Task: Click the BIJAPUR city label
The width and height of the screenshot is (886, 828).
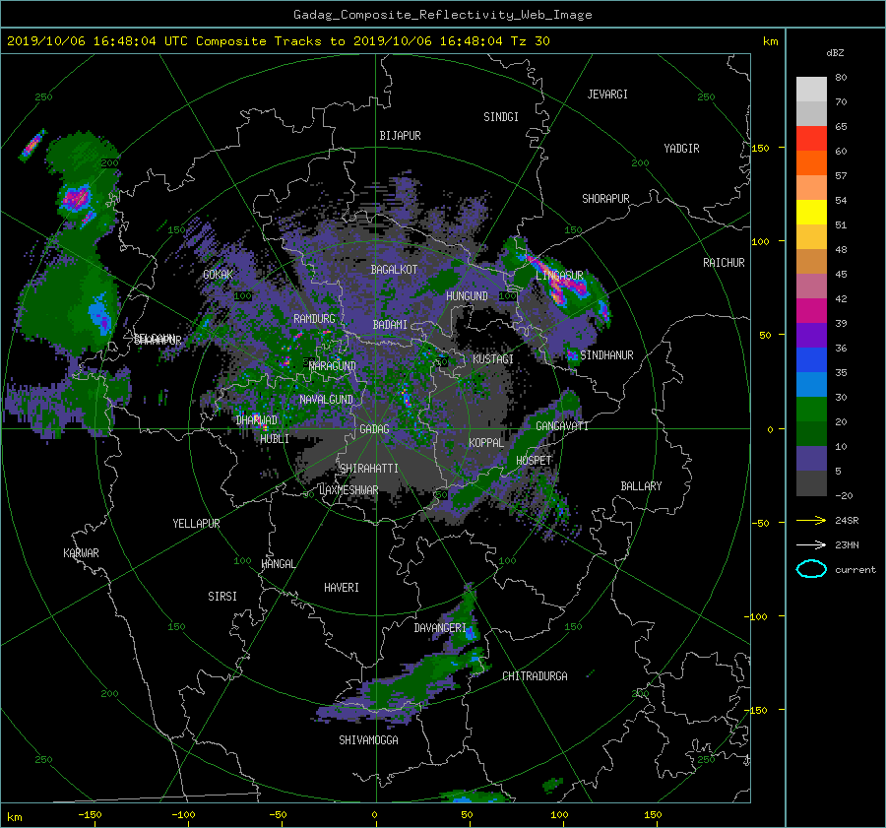Action: [x=400, y=136]
